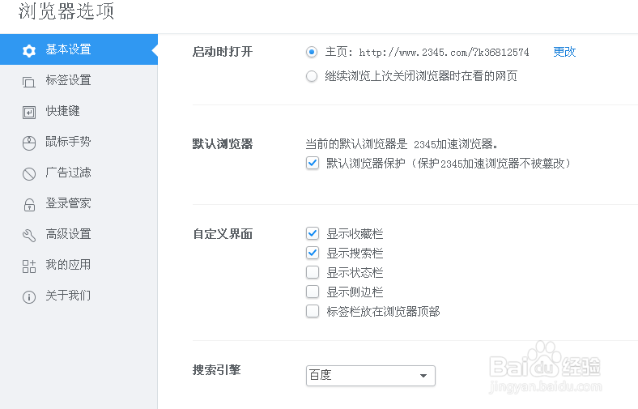Click the apps grid icon beside 我的应用
The width and height of the screenshot is (638, 409).
pyautogui.click(x=29, y=266)
